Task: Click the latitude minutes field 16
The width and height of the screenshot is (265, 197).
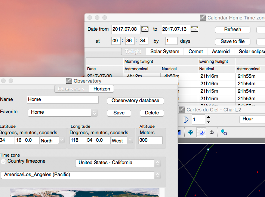Action: click(x=19, y=140)
